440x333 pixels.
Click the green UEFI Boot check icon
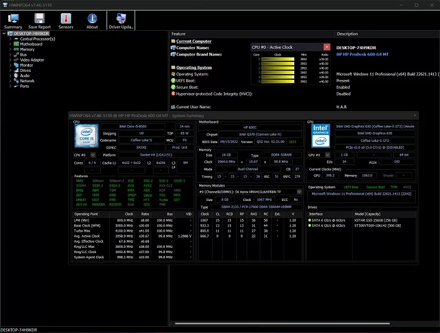click(x=173, y=80)
